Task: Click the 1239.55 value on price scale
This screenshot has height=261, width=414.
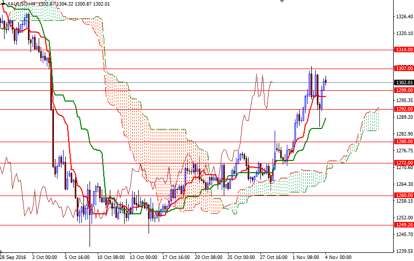Action: point(403,251)
